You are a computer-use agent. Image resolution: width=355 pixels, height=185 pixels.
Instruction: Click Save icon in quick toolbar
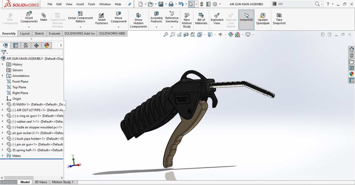coord(161,4)
